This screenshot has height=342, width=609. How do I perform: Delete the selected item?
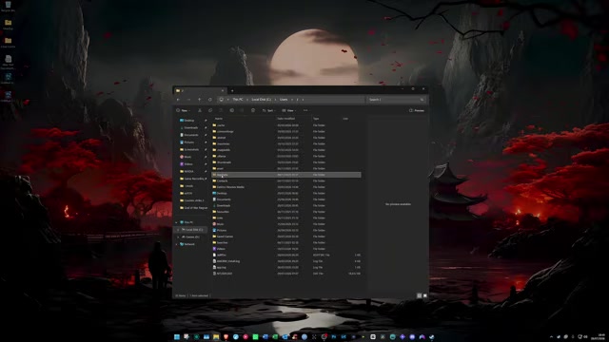[253, 110]
